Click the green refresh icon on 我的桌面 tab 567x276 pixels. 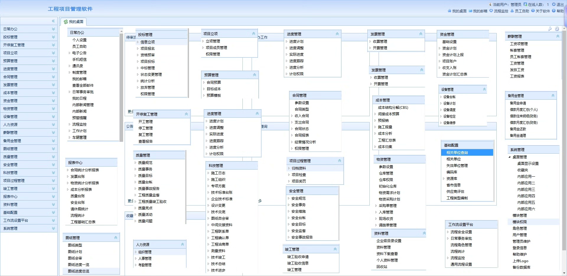(66, 22)
